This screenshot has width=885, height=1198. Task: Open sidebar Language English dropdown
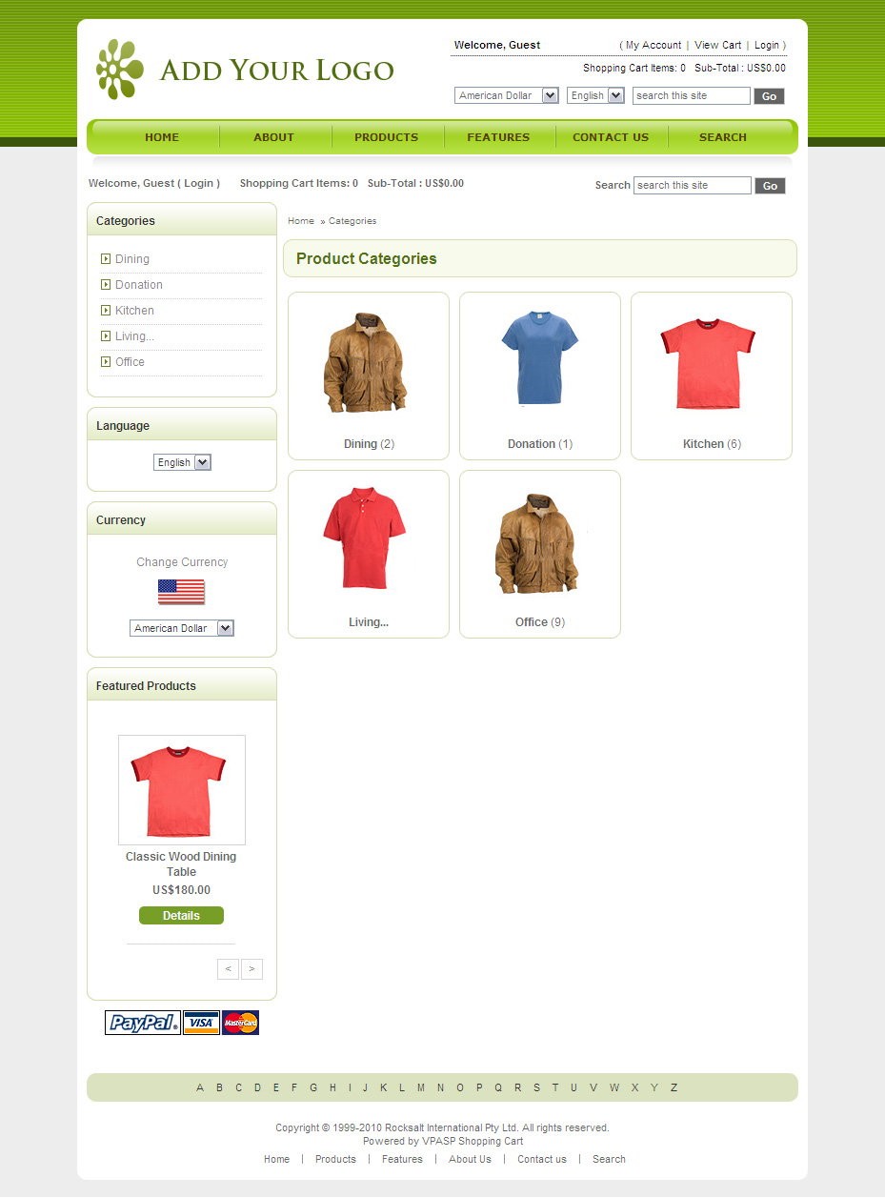click(x=182, y=462)
